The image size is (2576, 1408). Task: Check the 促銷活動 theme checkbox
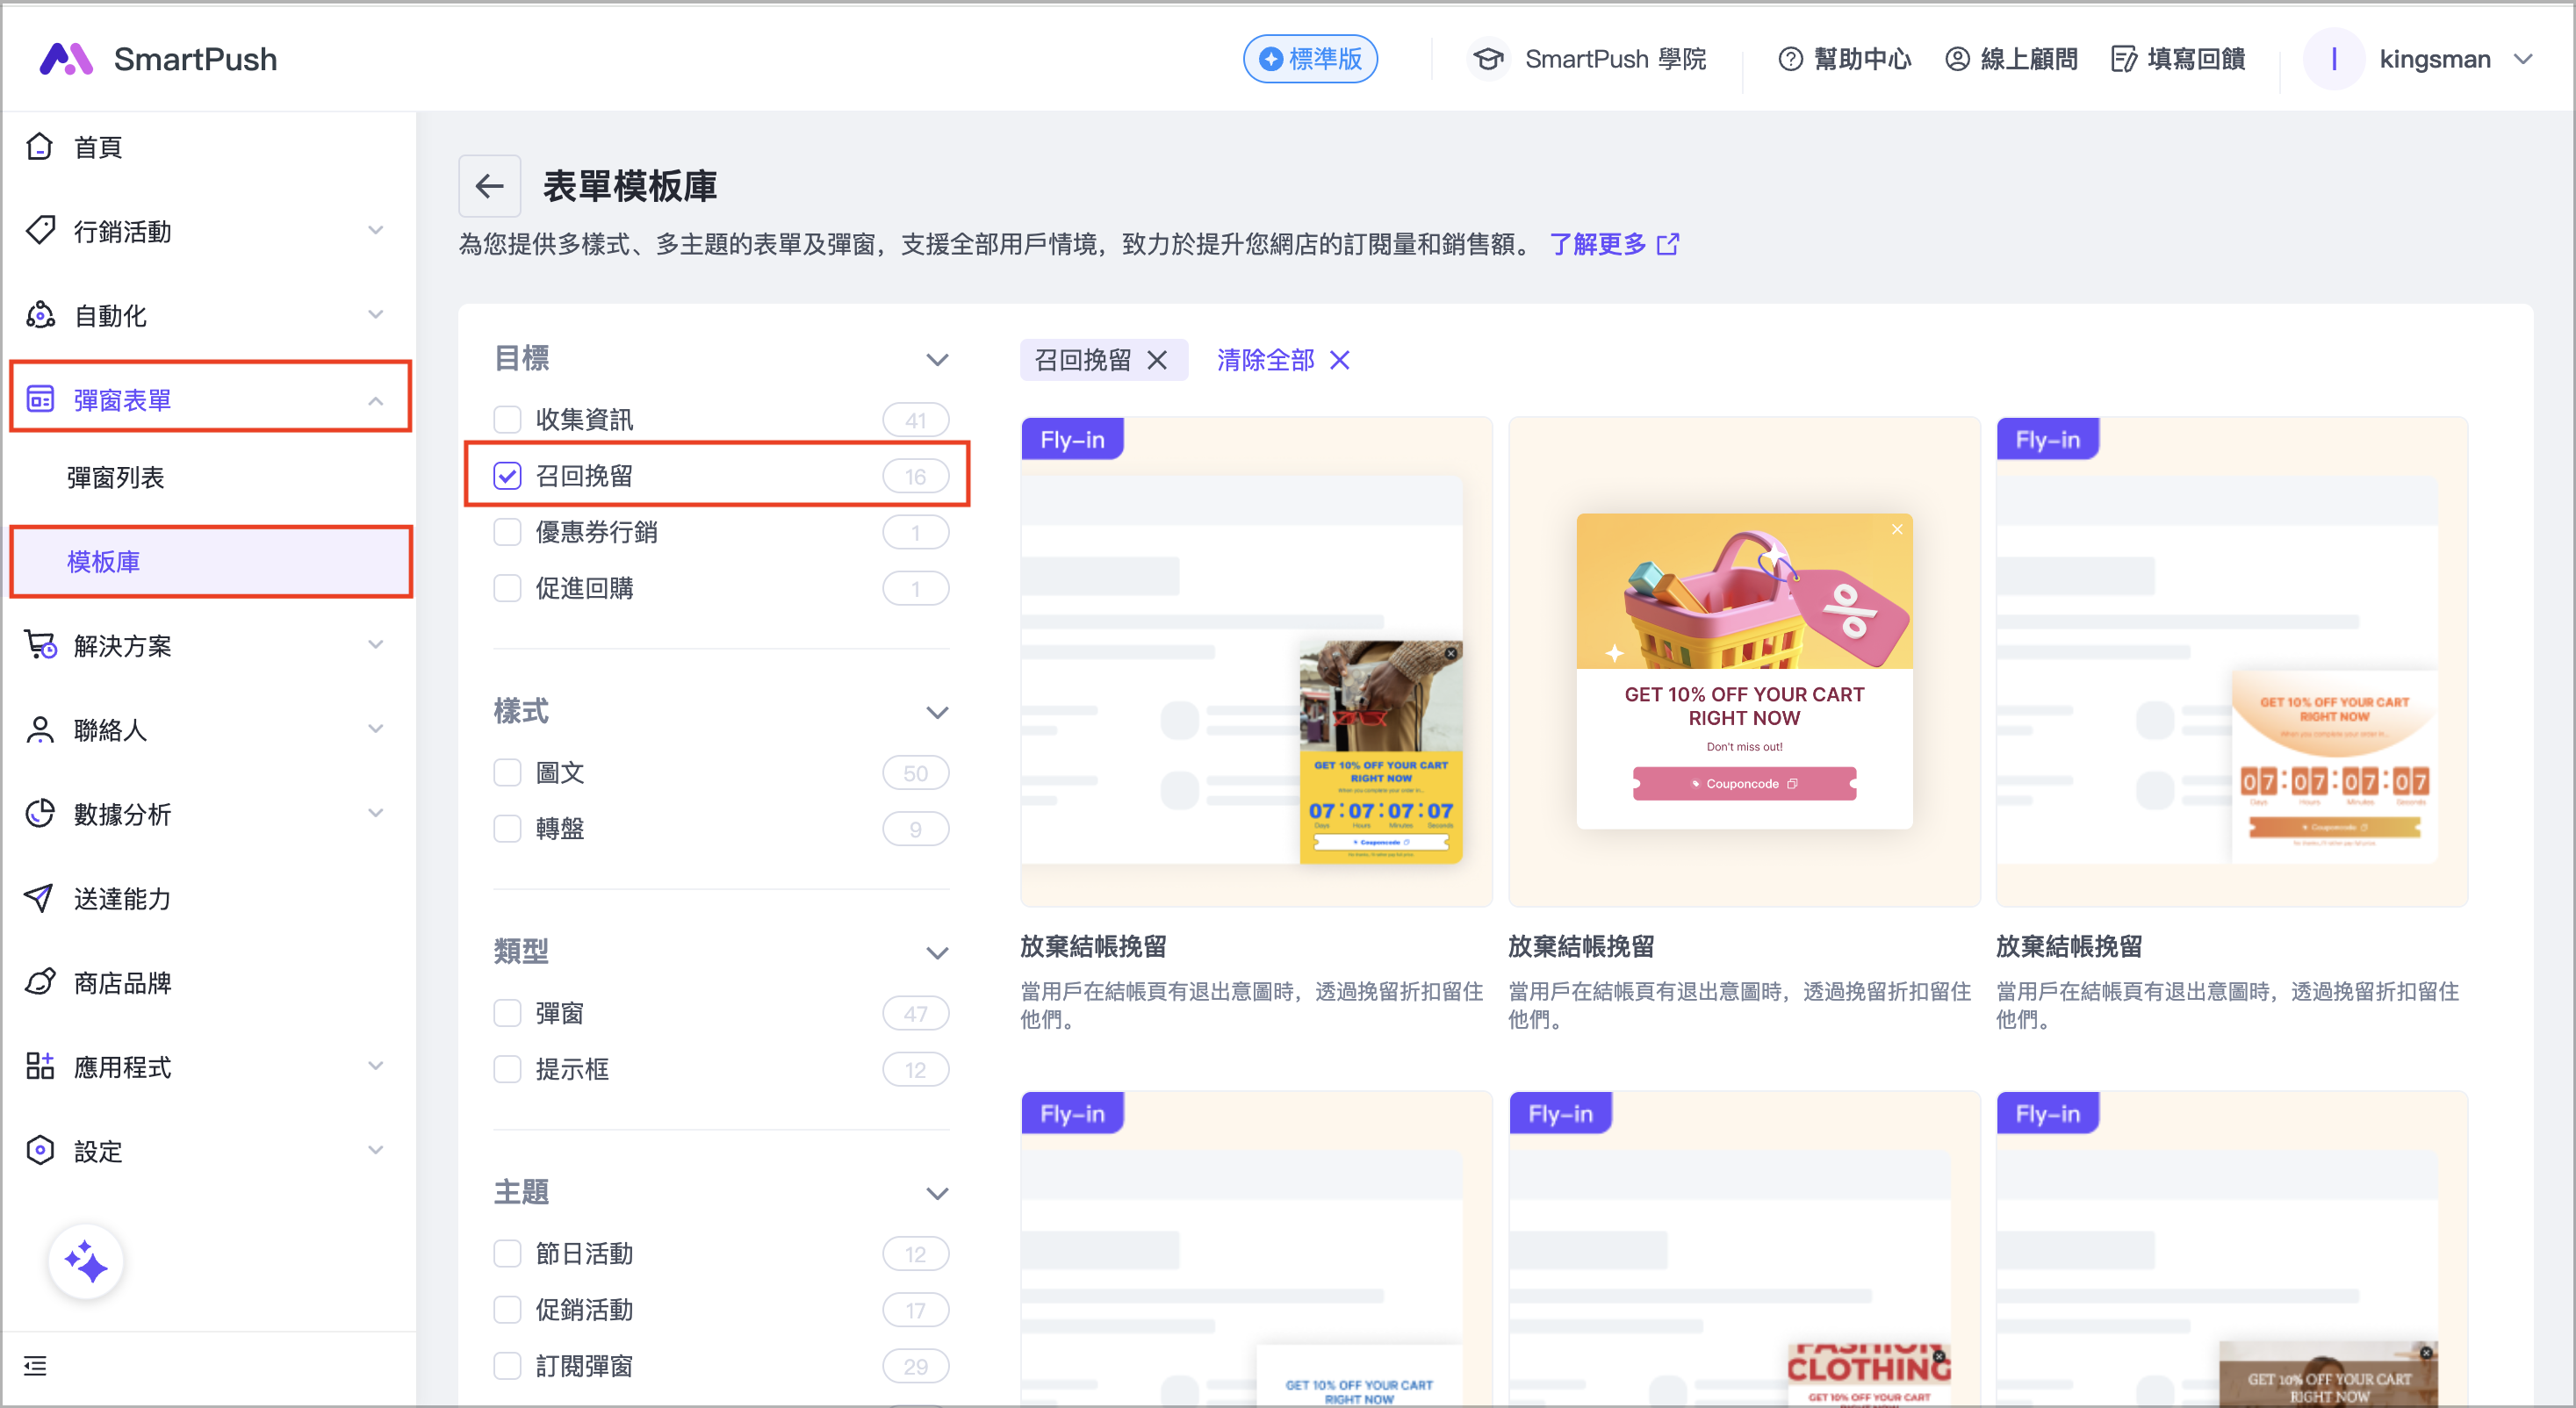point(508,1310)
